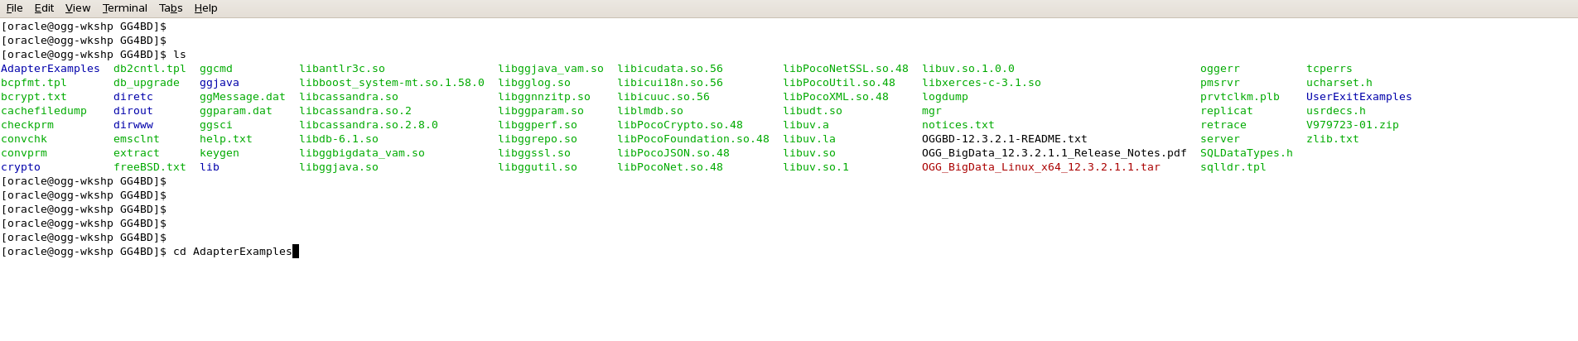Image resolution: width=1578 pixels, height=341 pixels.
Task: Click the ggjava directory entry
Action: [x=219, y=83]
